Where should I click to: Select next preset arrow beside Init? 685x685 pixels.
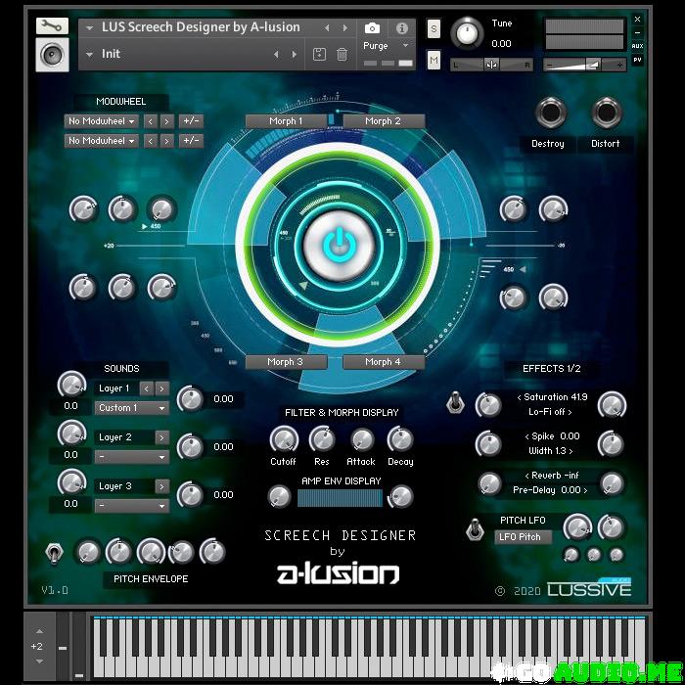(295, 55)
